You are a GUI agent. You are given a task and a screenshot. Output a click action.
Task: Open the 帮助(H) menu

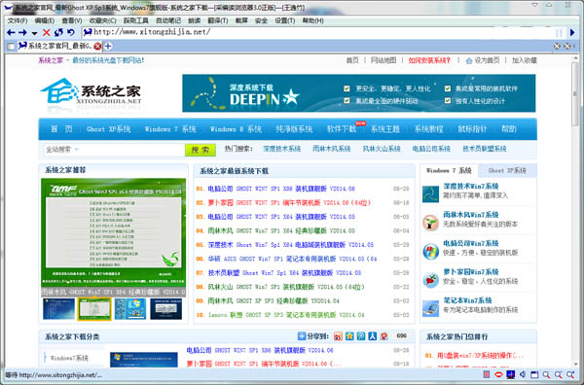[312, 20]
